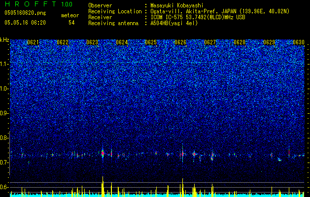Click the 0629 time marker
The image size is (310, 197).
tap(269, 42)
